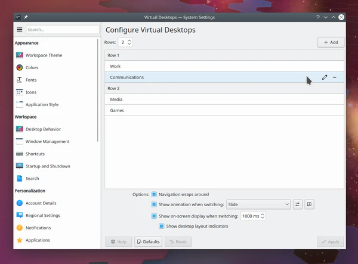Open Notifications settings
The width and height of the screenshot is (358, 264).
tap(38, 228)
